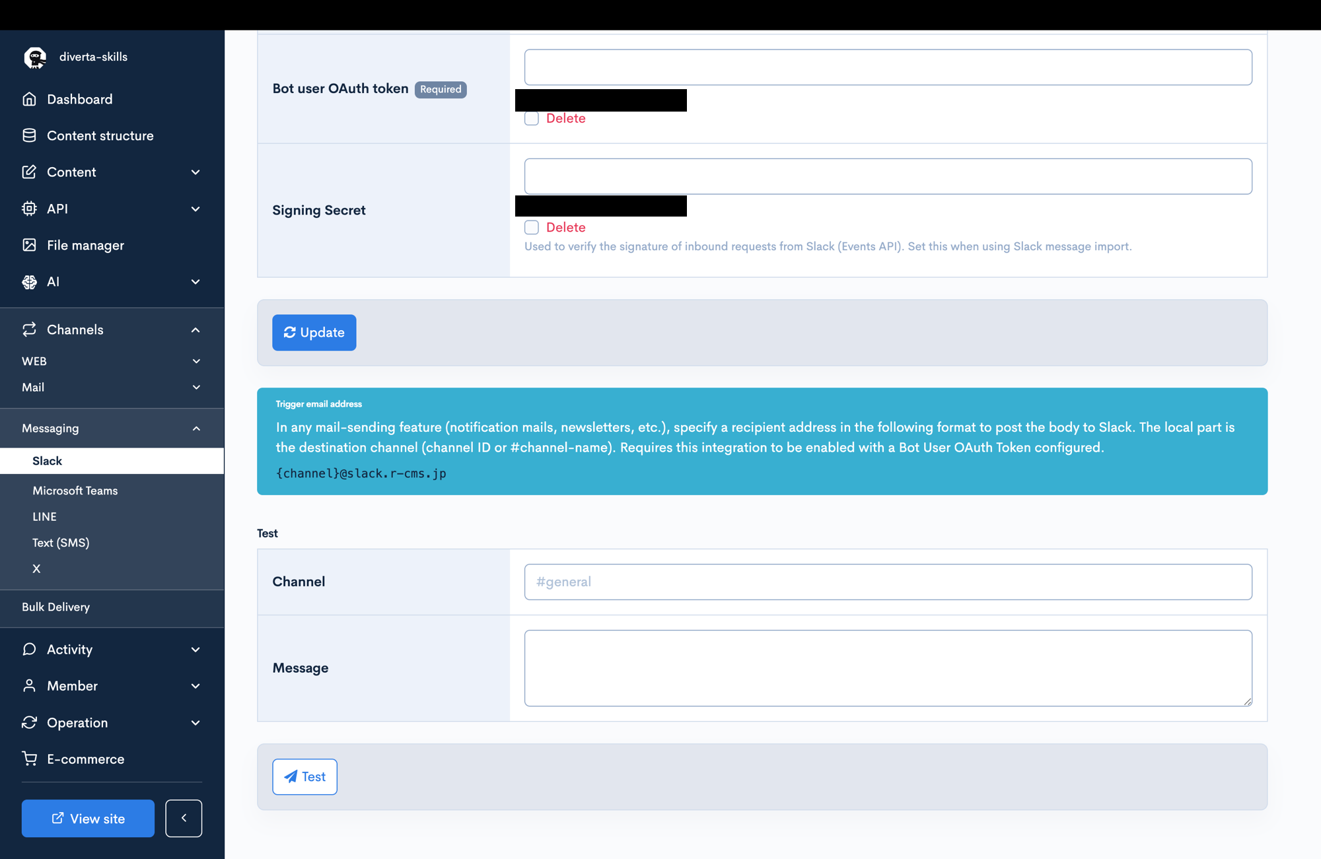Focus the Signing Secret input field

point(888,176)
